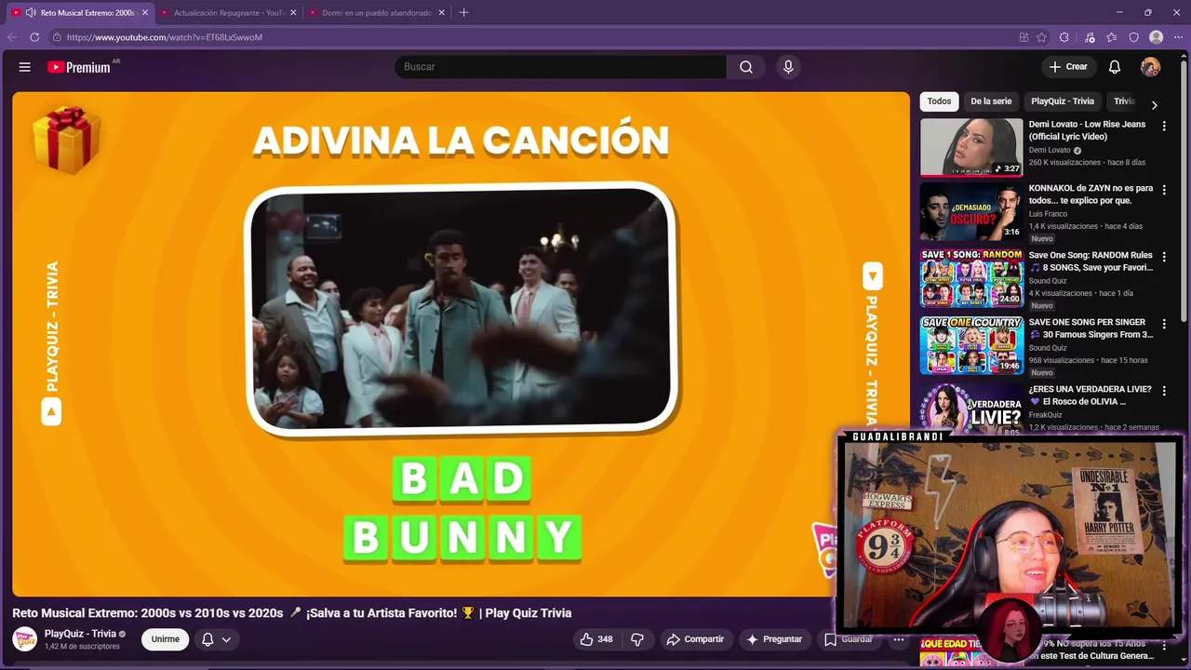Open Save One Song RANDOM thumbnail
The height and width of the screenshot is (670, 1191).
pos(971,278)
